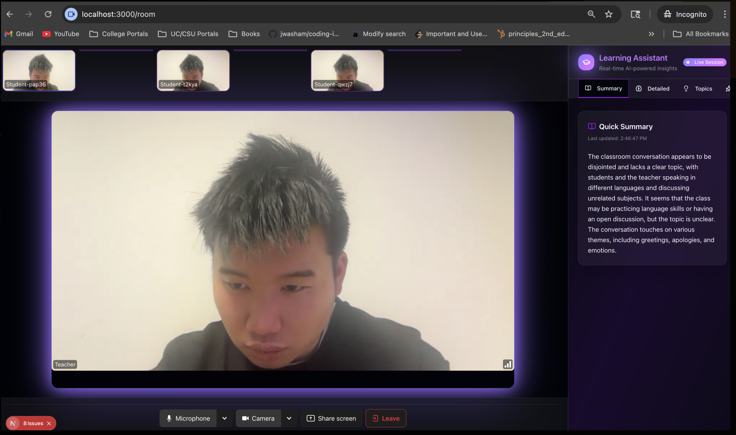
Task: Expand the Microphone device dropdown arrow
Action: coord(225,418)
